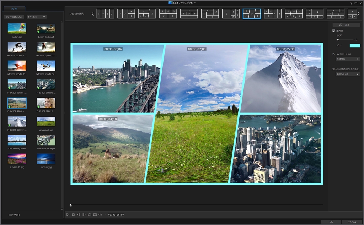Click the メディアの読み込み import button
This screenshot has height=225, width=364.
click(14, 17)
